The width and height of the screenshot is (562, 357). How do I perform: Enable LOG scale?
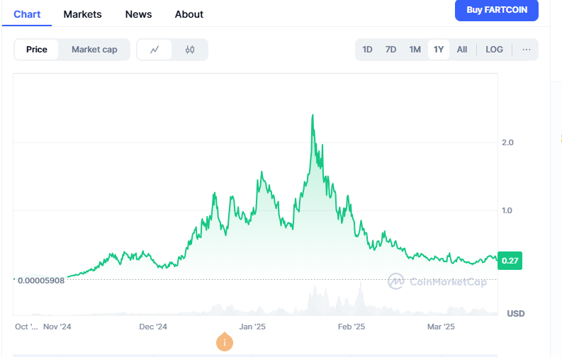click(x=494, y=50)
